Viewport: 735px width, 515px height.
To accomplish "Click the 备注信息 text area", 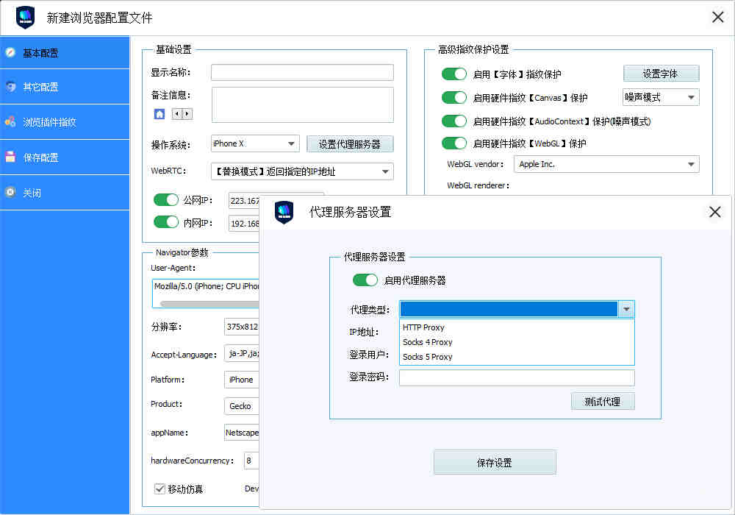I will coord(302,104).
